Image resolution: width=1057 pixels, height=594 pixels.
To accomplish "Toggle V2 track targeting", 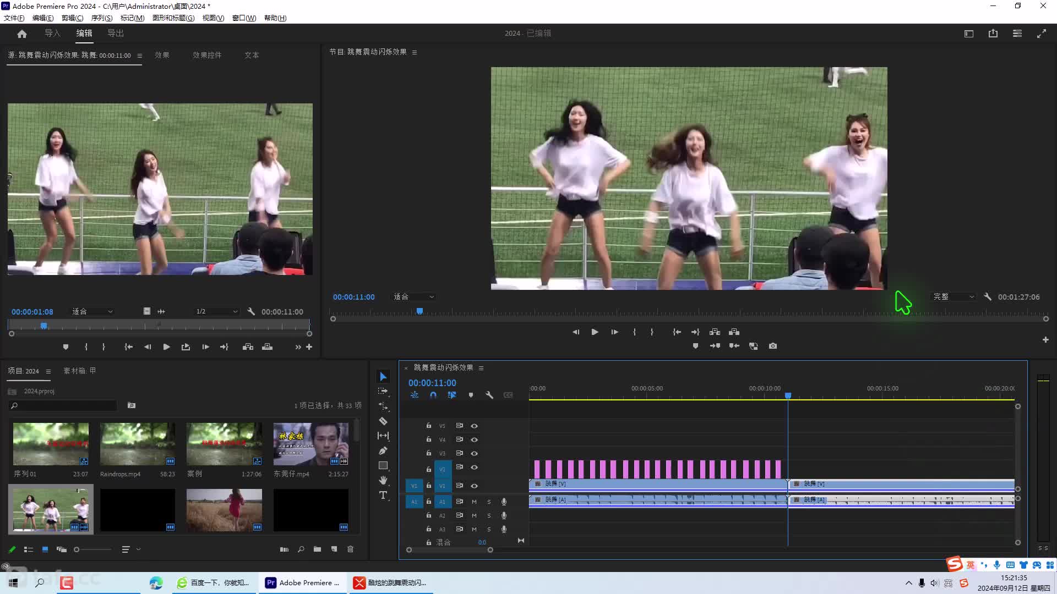I will pos(443,469).
